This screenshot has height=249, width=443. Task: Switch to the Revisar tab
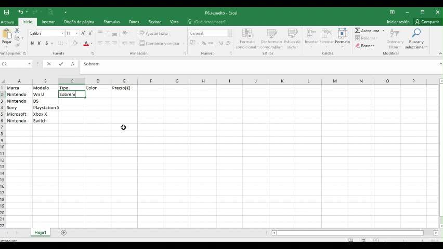coord(154,22)
